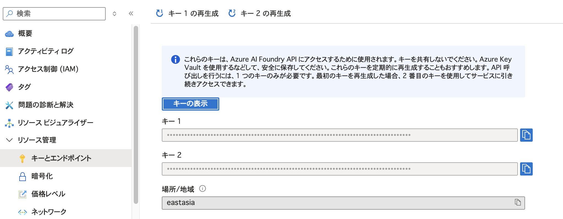Copy Key 1 to clipboard
The height and width of the screenshot is (219, 563).
click(x=526, y=135)
